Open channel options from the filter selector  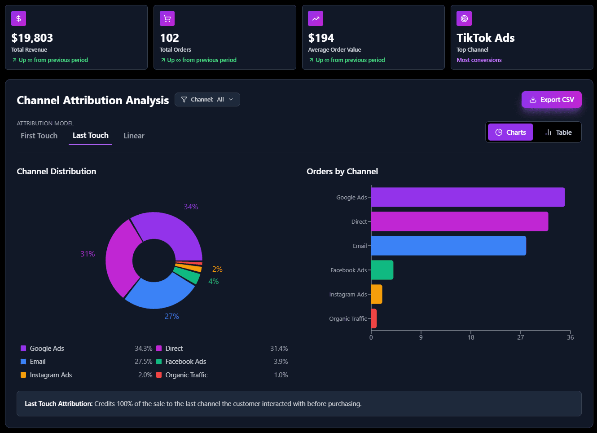pyautogui.click(x=207, y=99)
